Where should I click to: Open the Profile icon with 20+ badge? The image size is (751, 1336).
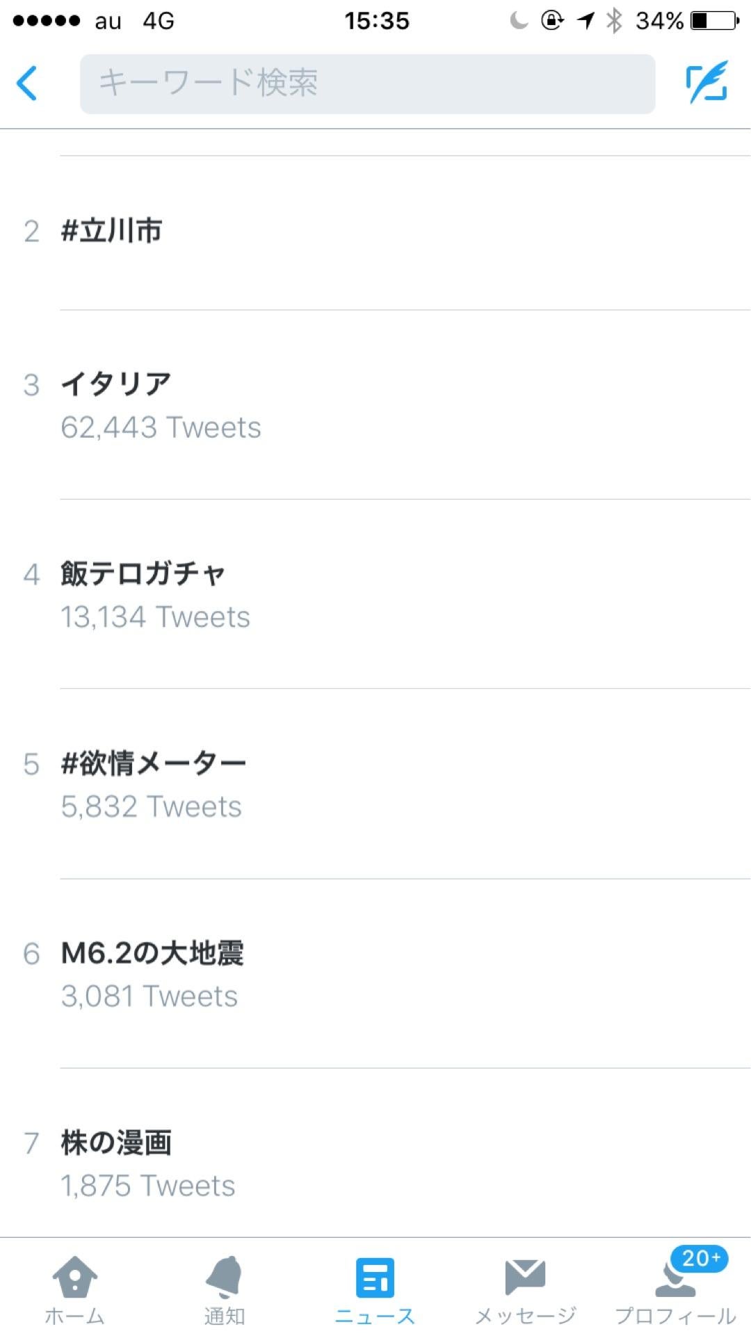click(675, 1280)
